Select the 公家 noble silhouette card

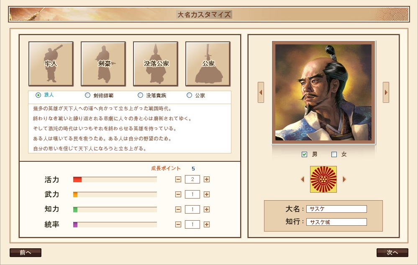tap(208, 64)
